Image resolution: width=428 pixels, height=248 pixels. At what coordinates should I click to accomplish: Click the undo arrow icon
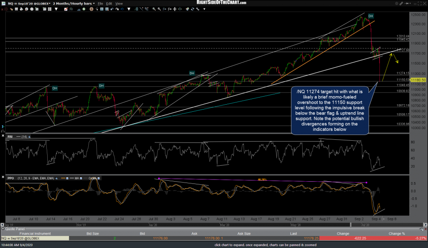[112, 9]
